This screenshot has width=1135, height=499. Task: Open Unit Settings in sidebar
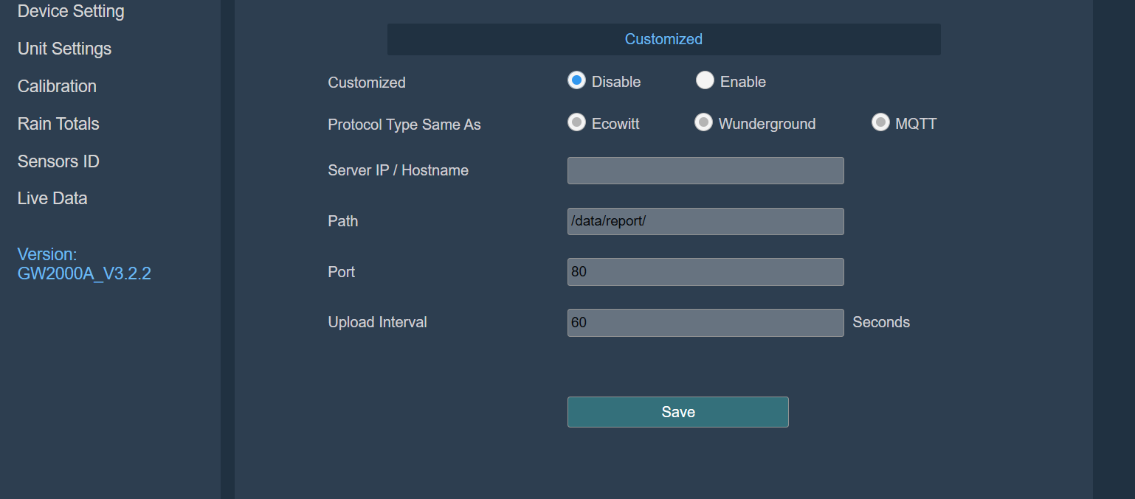64,49
